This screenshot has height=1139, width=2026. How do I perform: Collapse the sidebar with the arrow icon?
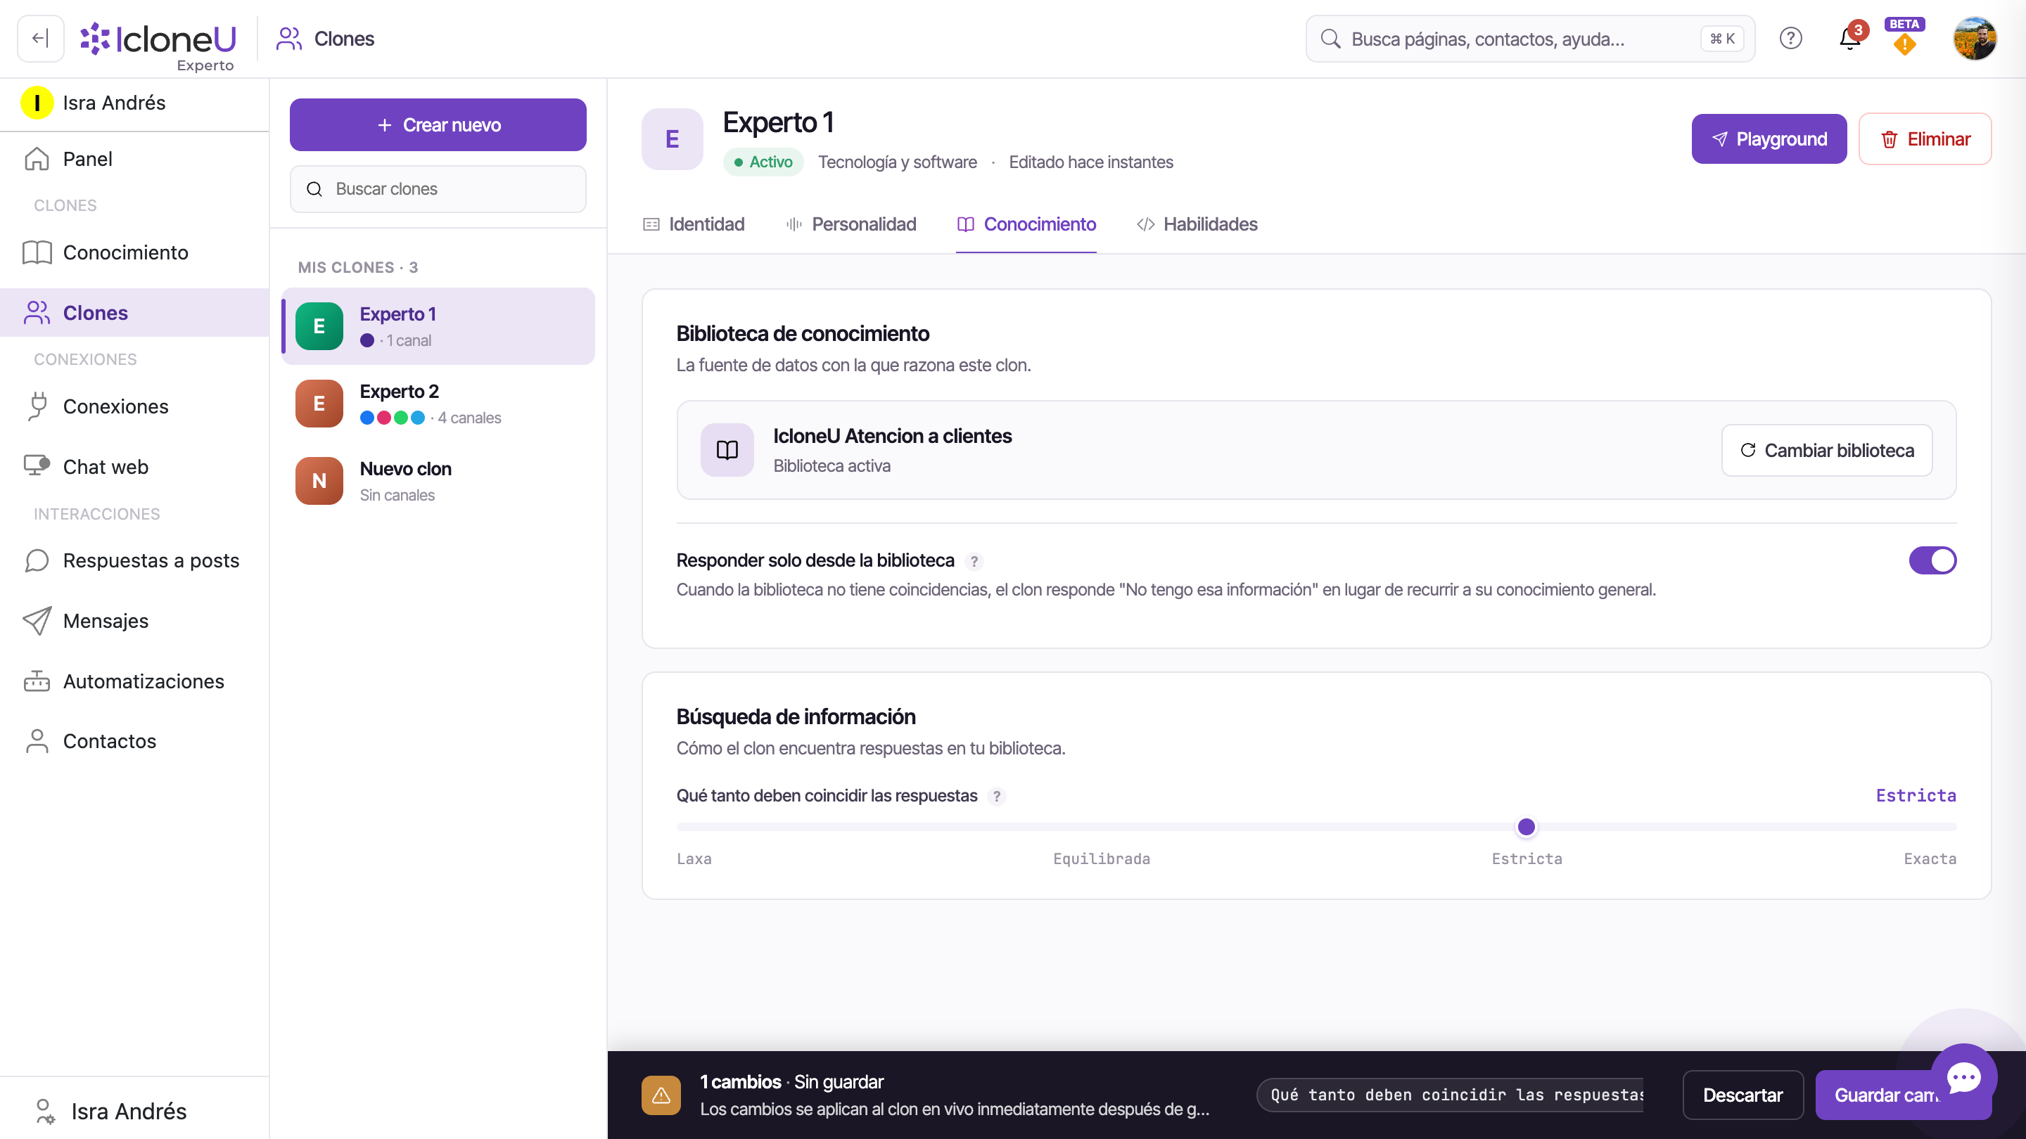40,38
